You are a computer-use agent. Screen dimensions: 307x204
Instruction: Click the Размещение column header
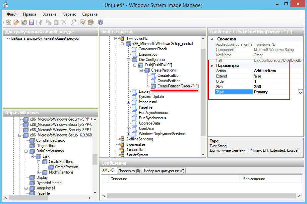pyautogui.click(x=272, y=179)
